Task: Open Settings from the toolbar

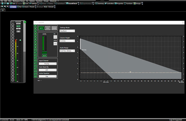Action: click(x=33, y=3)
